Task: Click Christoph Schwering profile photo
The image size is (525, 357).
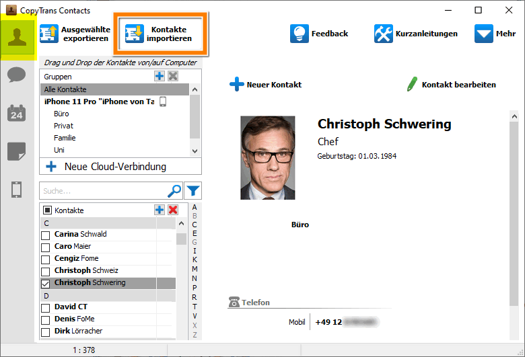Action: (267, 157)
